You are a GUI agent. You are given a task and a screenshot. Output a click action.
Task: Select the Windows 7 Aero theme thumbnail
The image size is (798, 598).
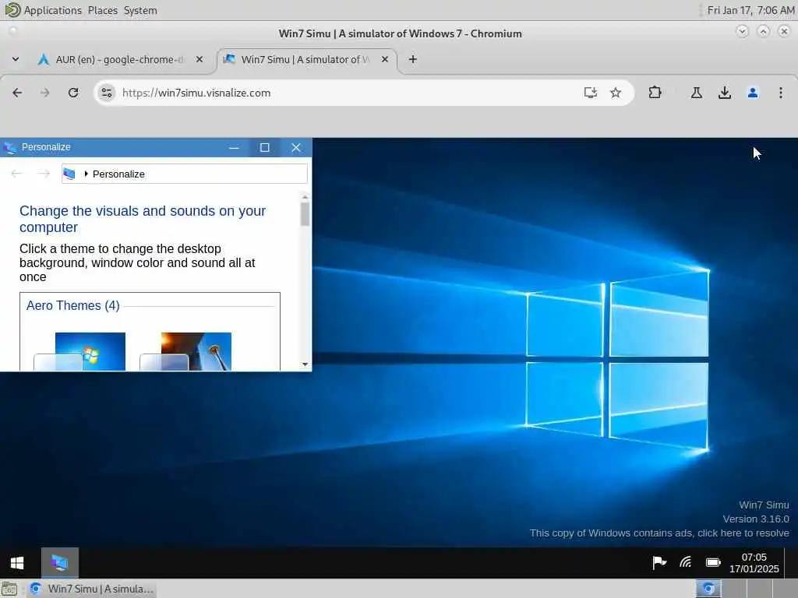pyautogui.click(x=80, y=351)
